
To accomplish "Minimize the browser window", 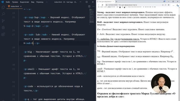I will (169, 1).
